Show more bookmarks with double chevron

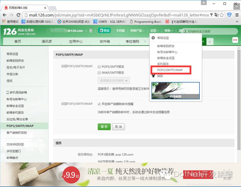click(x=237, y=22)
